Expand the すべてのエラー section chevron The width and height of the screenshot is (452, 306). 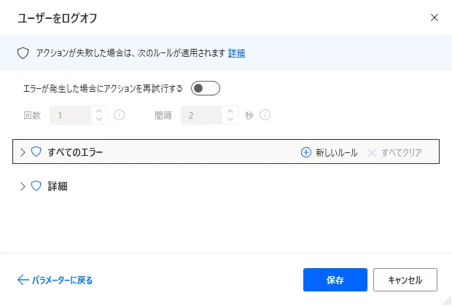point(23,152)
